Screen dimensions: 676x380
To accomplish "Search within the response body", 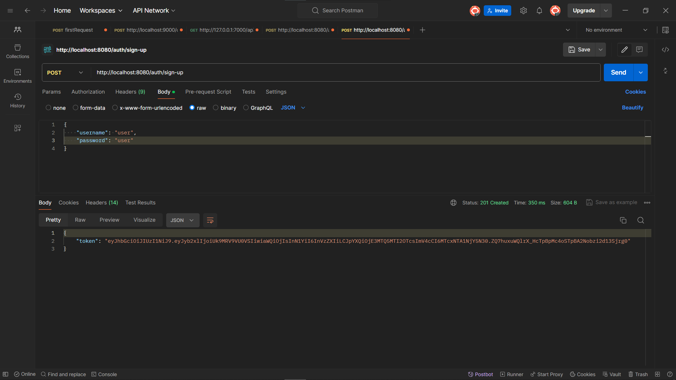I will pos(641,220).
